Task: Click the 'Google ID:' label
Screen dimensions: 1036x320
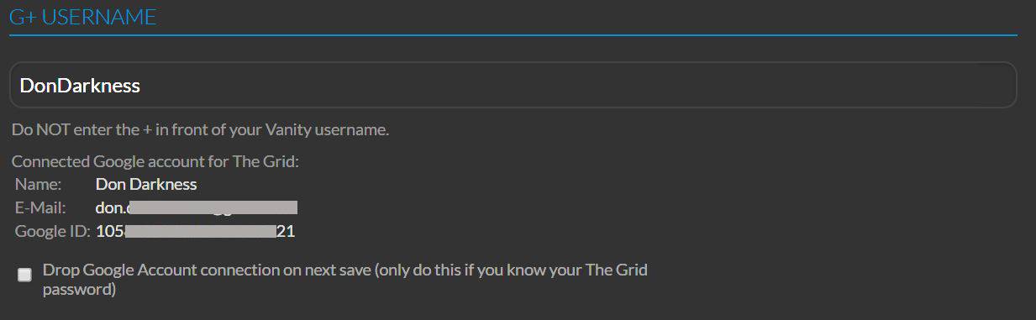Action: point(52,231)
